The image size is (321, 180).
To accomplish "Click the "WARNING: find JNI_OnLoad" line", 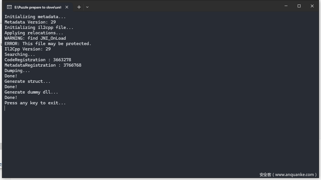I will [35, 38].
